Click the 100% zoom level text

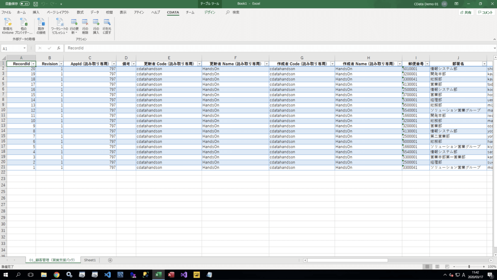point(492,267)
